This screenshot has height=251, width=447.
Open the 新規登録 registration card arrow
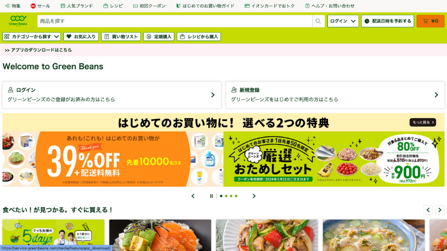click(x=436, y=95)
